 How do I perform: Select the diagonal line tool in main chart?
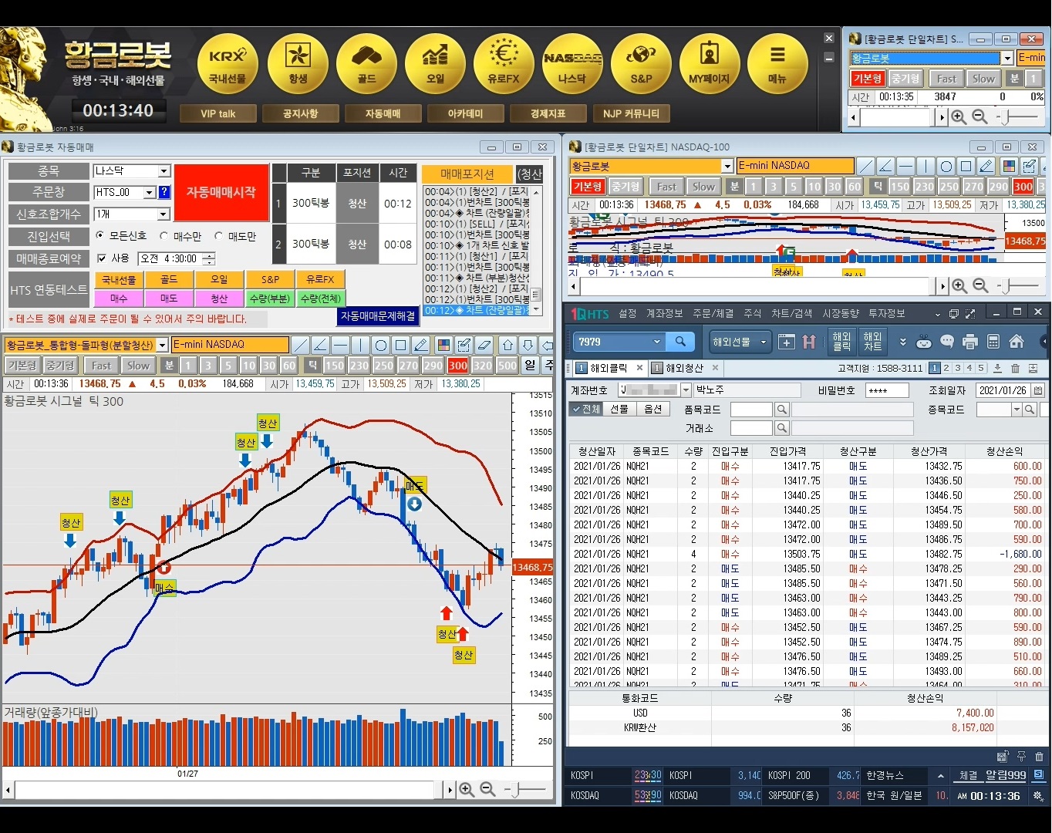click(x=300, y=345)
